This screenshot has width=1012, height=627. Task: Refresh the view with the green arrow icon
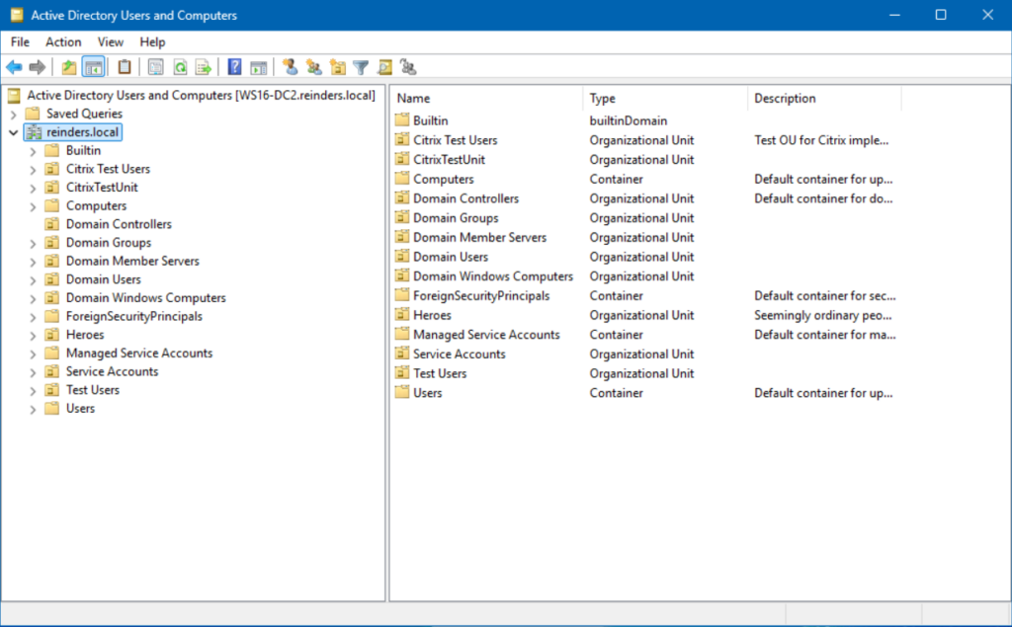pos(180,67)
